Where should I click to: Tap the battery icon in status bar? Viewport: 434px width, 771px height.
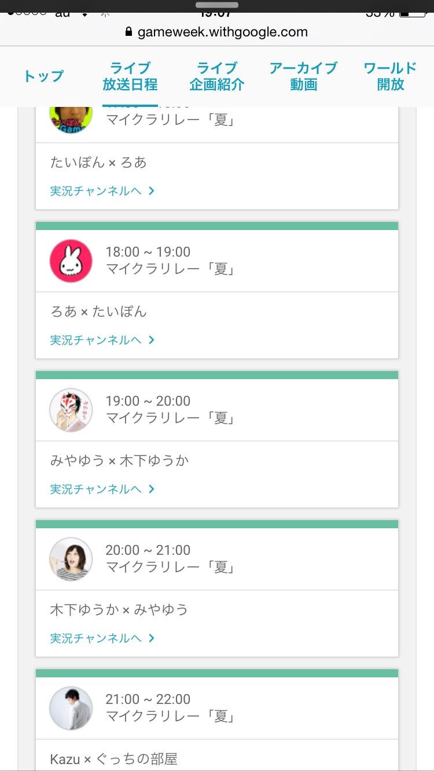pyautogui.click(x=411, y=13)
